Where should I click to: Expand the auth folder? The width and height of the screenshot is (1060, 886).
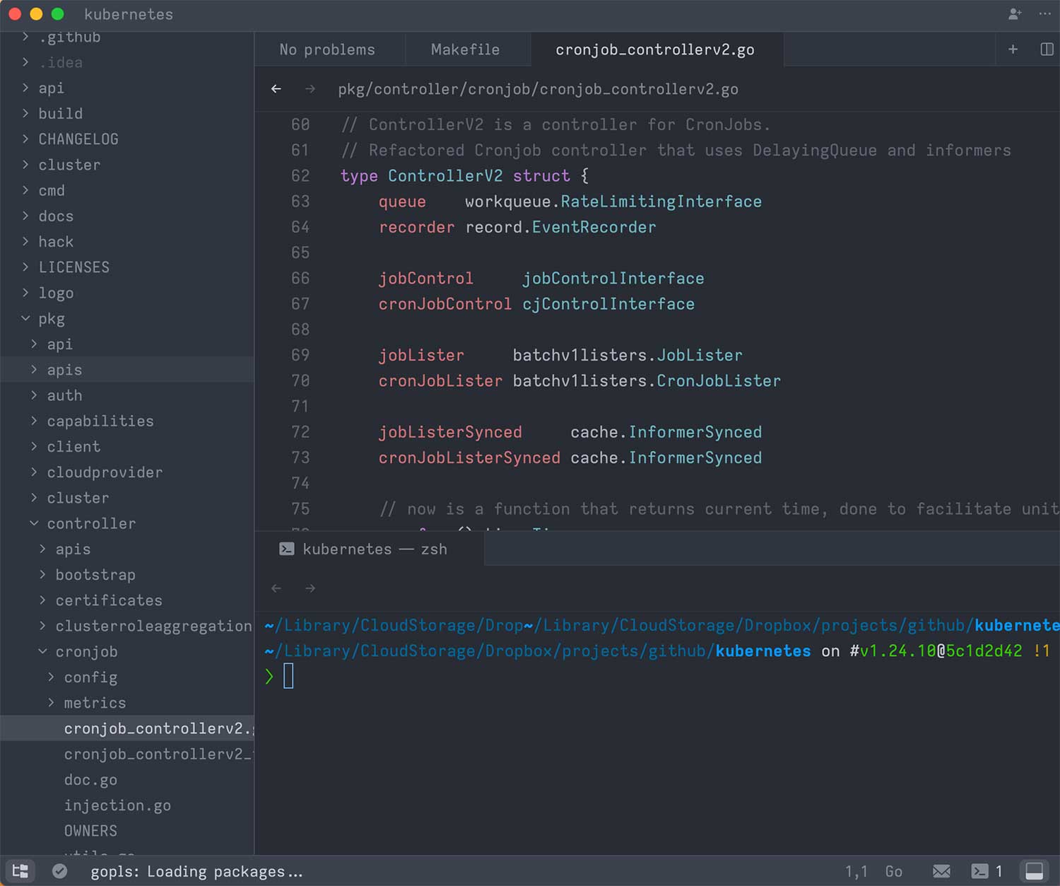tap(127, 395)
